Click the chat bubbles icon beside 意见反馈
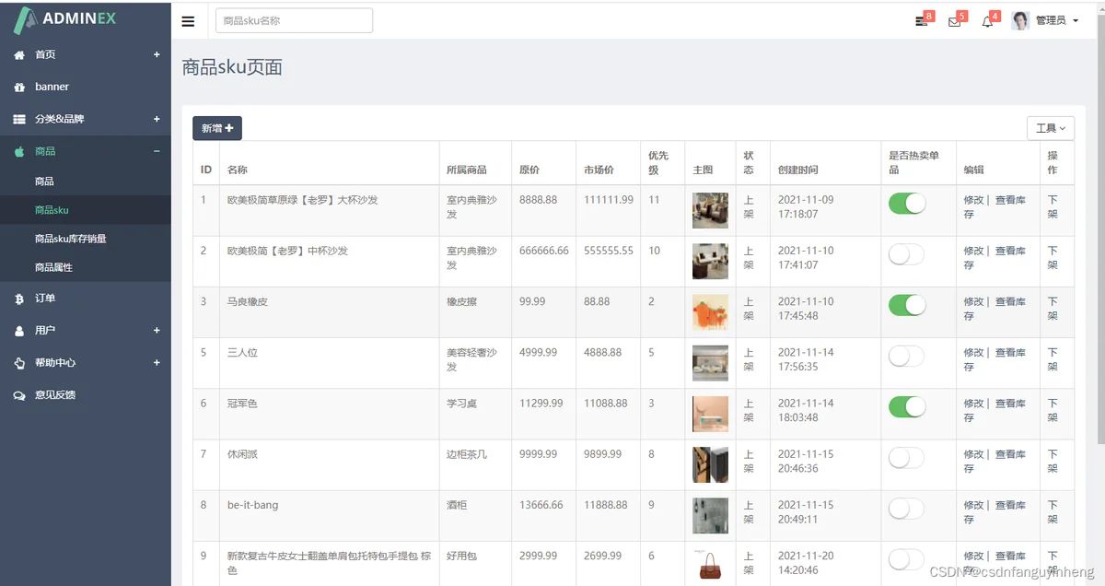 click(19, 395)
